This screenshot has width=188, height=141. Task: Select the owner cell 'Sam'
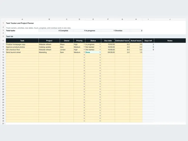pyautogui.click(x=67, y=52)
